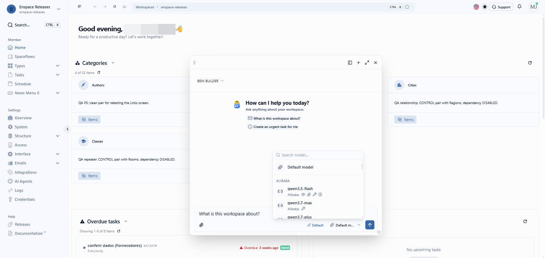Refresh the Overdue tasks item count
The width and height of the screenshot is (545, 258).
tap(119, 231)
